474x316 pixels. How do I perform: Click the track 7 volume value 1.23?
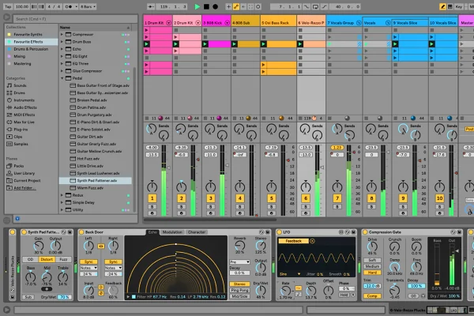pyautogui.click(x=337, y=148)
